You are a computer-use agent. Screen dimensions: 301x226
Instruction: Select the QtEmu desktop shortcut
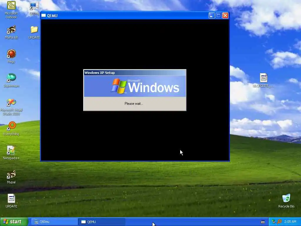click(x=34, y=9)
